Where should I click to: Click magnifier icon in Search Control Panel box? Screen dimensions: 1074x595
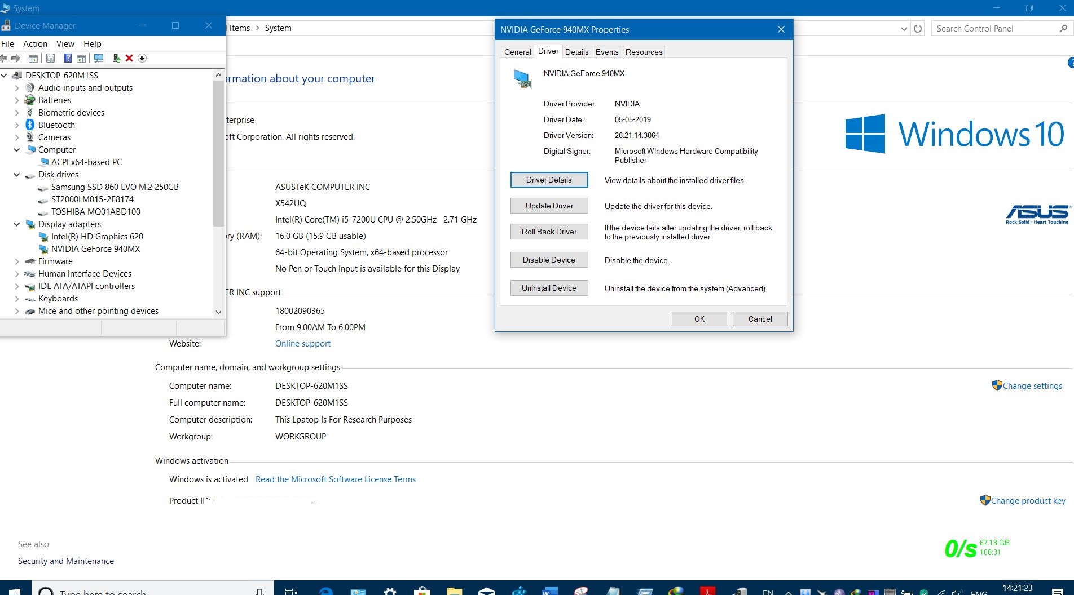pyautogui.click(x=1063, y=28)
